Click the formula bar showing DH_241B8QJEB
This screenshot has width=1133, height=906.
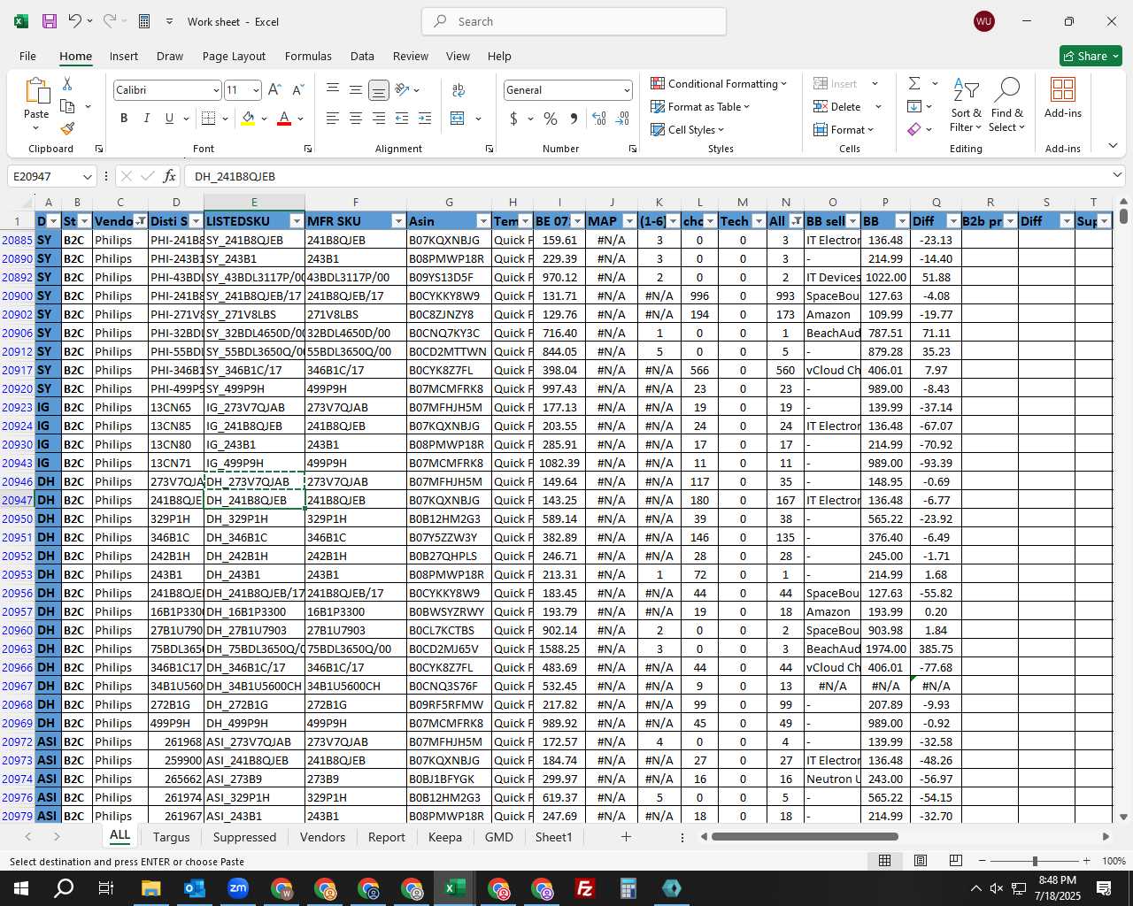point(648,176)
